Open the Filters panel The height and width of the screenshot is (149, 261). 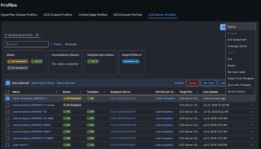(56, 44)
